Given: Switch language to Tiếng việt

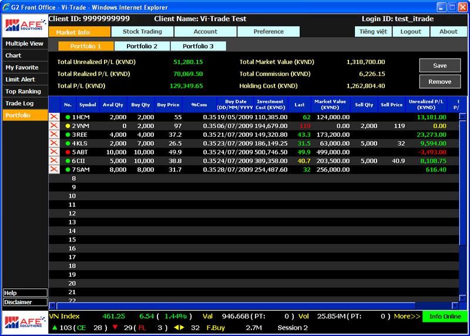Looking at the screenshot, I should 373,32.
